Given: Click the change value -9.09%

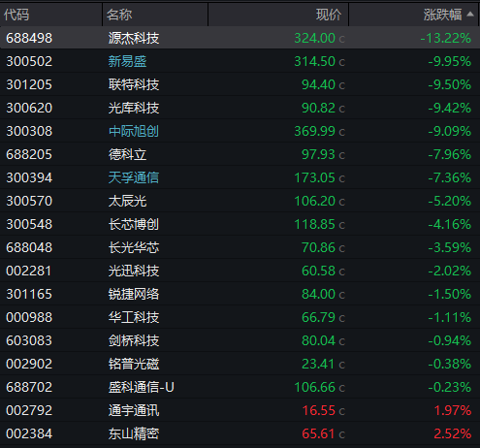Looking at the screenshot, I should coord(450,131).
